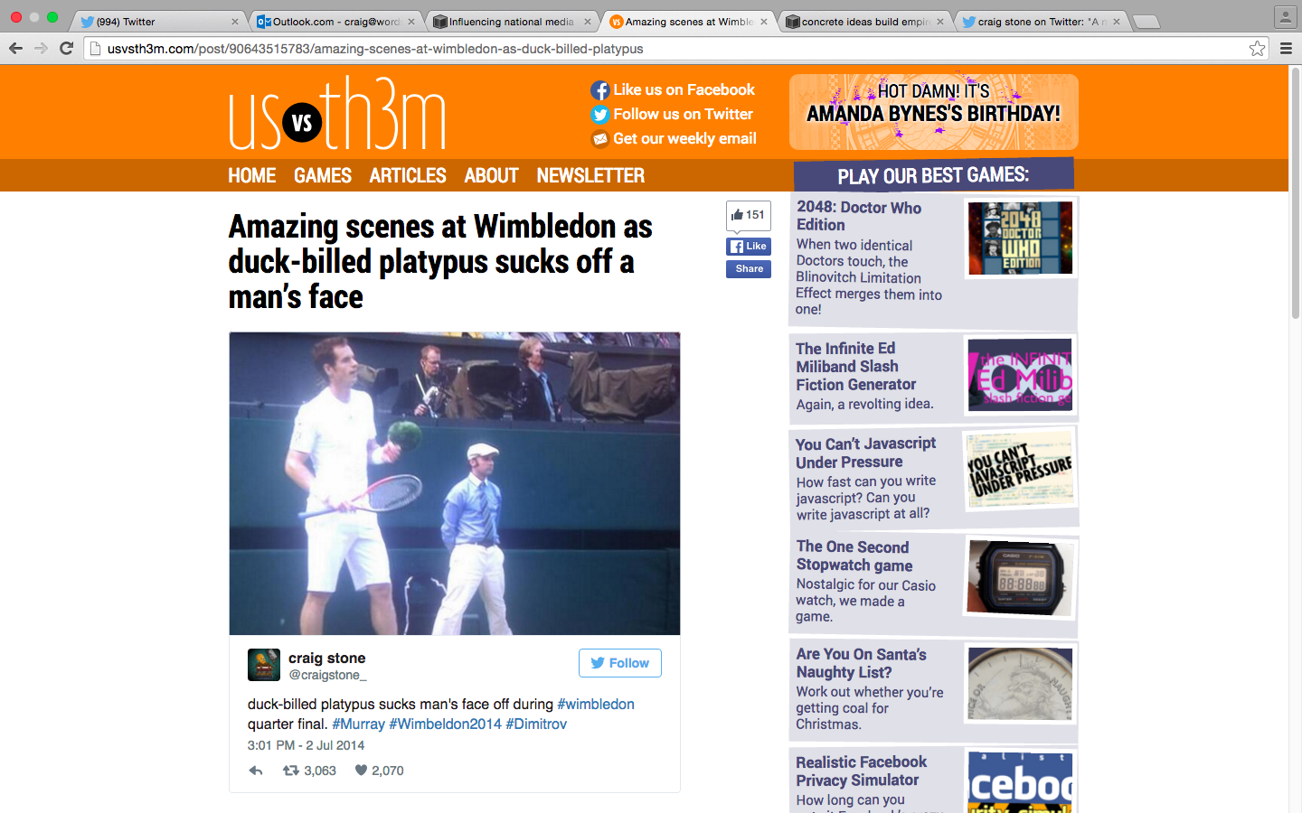1302x813 pixels.
Task: Click the #Dimitrov hashtag link
Action: pos(536,724)
